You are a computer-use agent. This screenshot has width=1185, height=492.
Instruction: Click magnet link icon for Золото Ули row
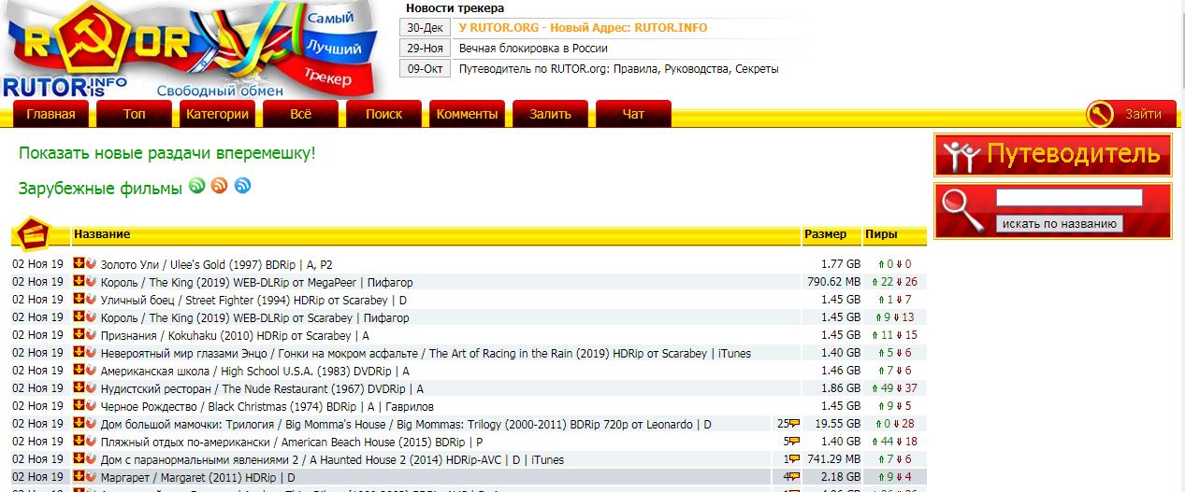click(91, 264)
